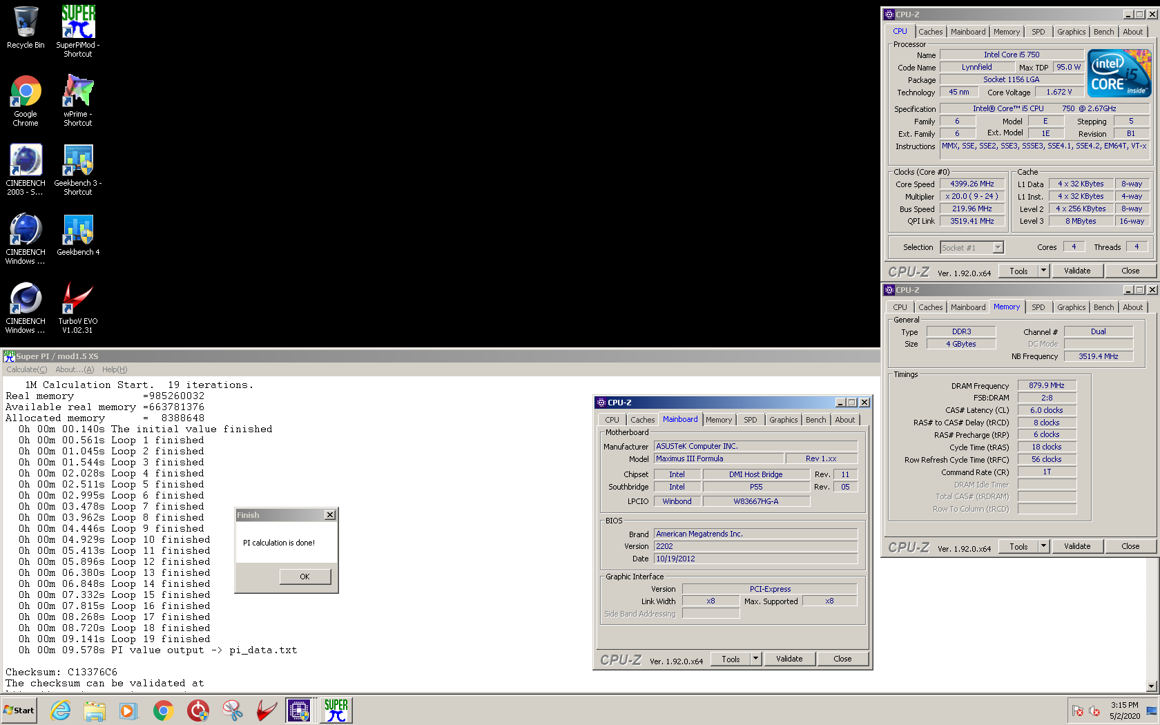Click the network tray icon
The height and width of the screenshot is (725, 1160).
[x=1077, y=710]
